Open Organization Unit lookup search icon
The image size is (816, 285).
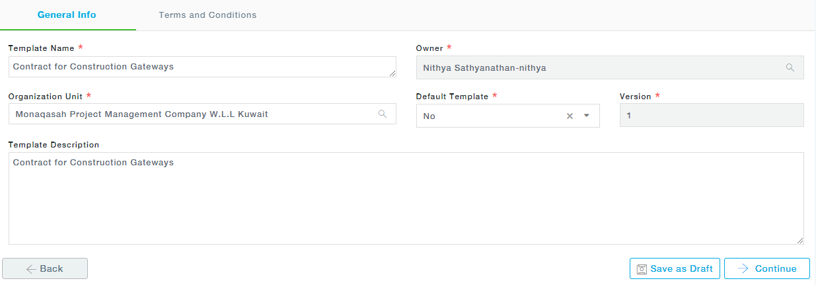(382, 114)
